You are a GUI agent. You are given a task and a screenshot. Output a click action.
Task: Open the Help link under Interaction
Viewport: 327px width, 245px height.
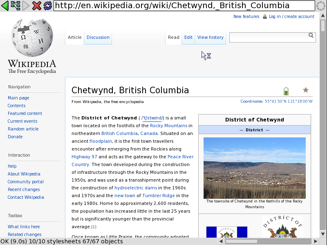coord(12,166)
